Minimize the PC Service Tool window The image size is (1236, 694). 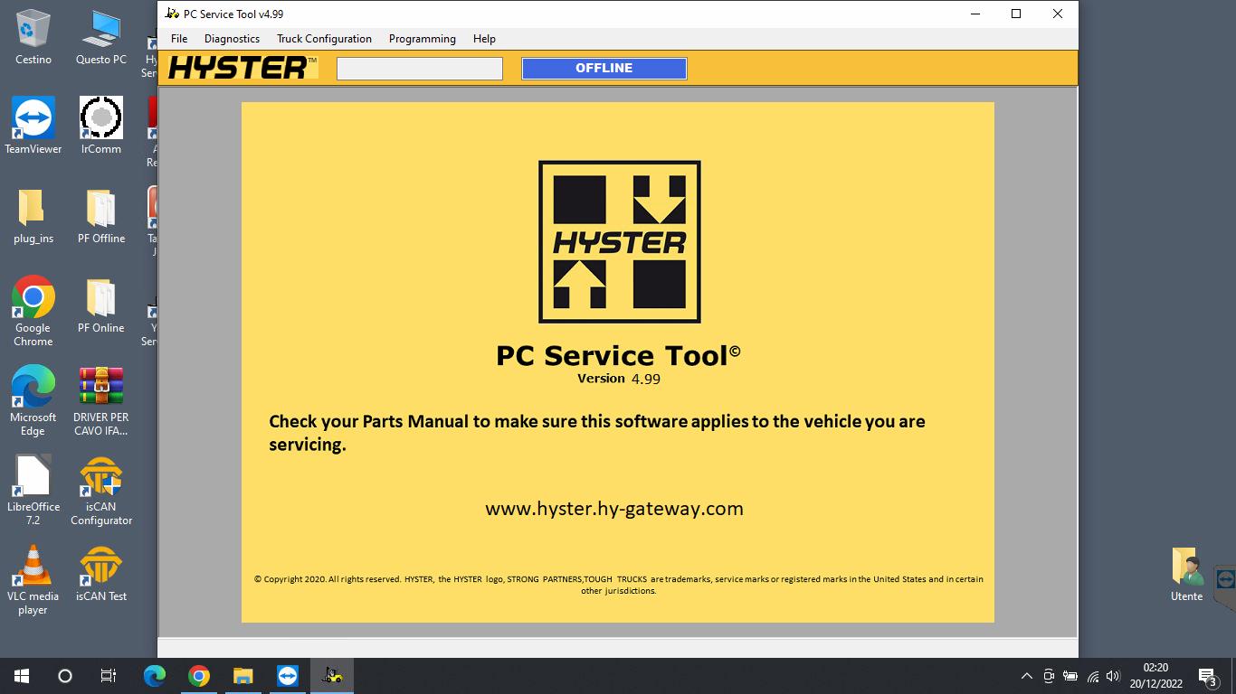[975, 14]
